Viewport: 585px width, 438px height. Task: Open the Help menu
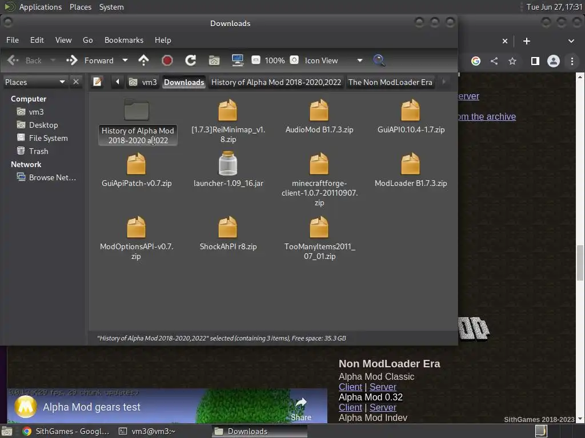pos(163,40)
